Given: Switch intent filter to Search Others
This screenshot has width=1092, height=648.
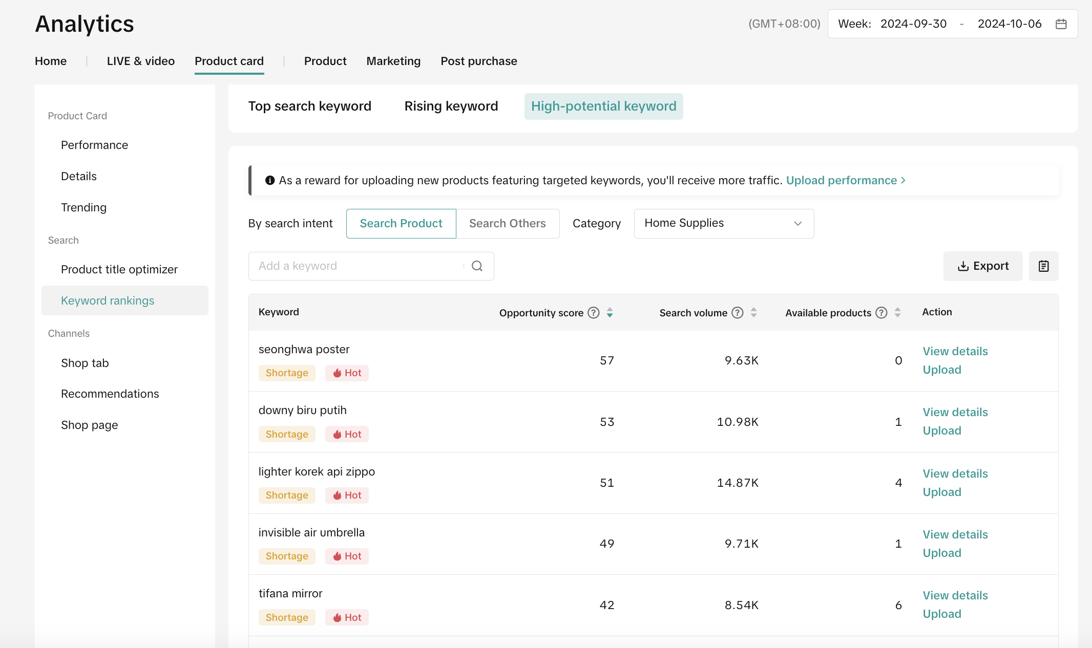Looking at the screenshot, I should [507, 224].
